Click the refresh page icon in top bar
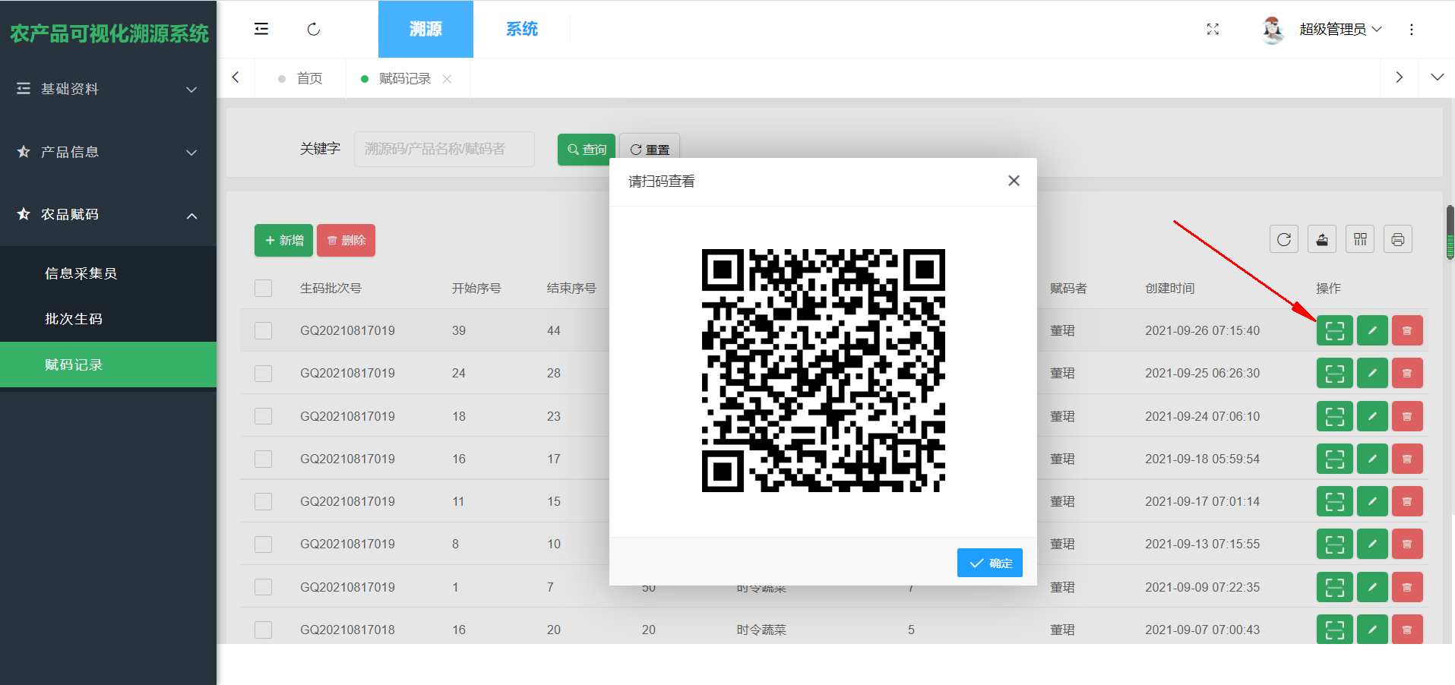 point(314,29)
